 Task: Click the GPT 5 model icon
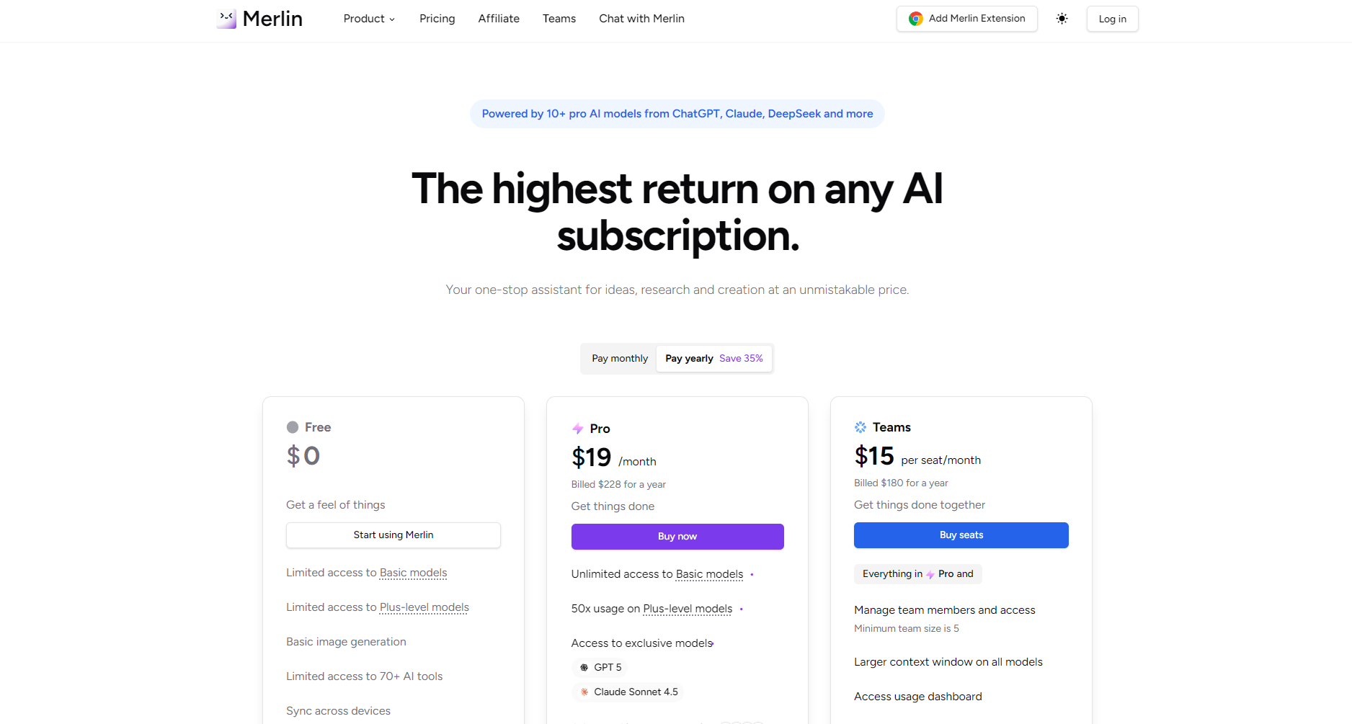(584, 668)
